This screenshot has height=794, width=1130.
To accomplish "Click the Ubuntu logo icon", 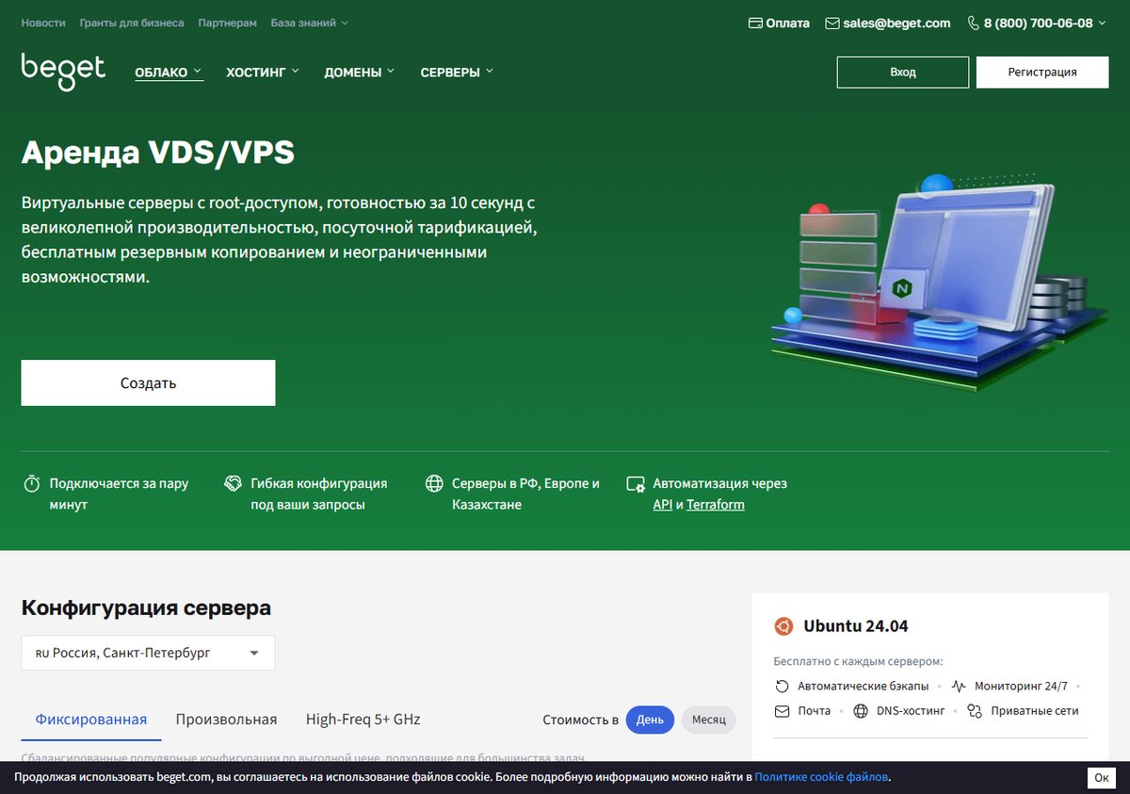I will tap(783, 626).
